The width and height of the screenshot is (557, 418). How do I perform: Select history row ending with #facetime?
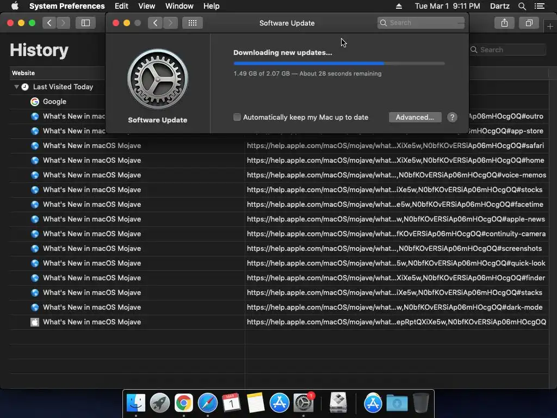(x=279, y=205)
